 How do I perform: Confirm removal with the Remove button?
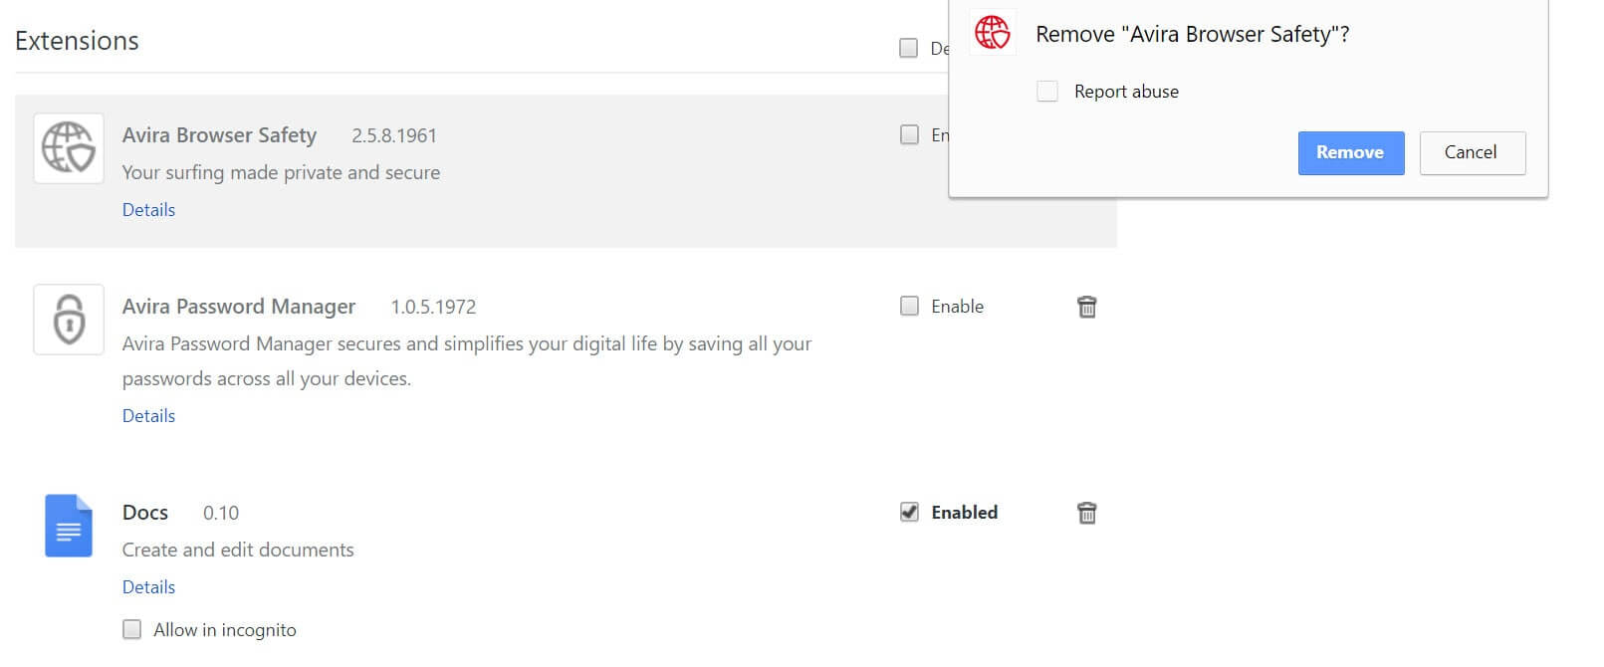[1350, 152]
